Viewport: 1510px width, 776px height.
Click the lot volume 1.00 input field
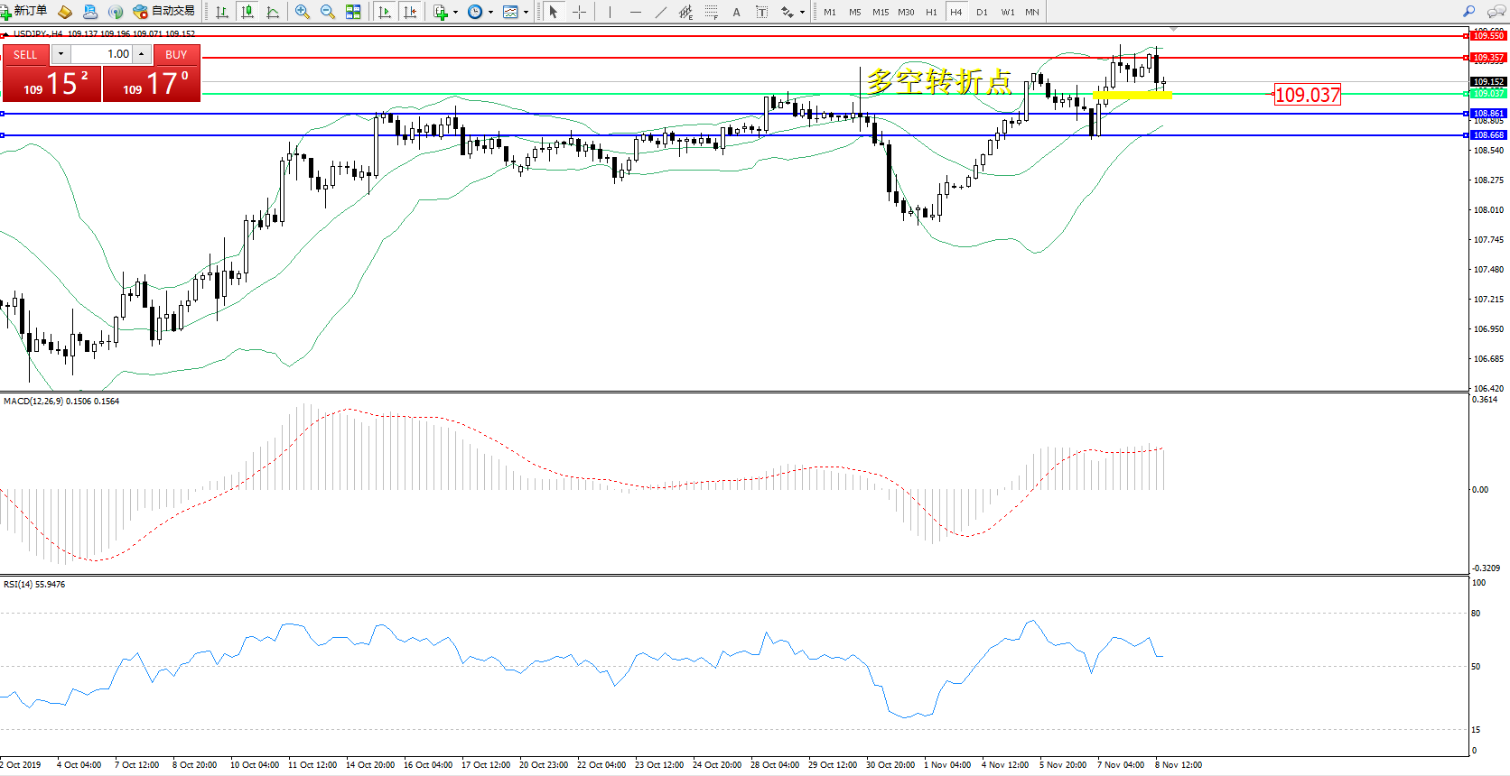point(102,54)
